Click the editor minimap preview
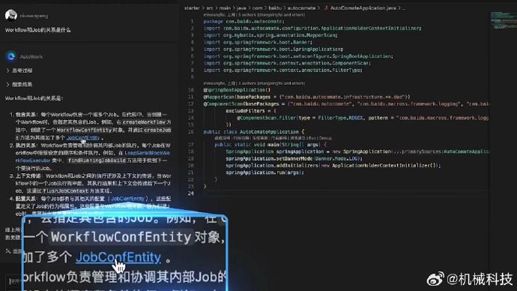Viewport: 517px width, 291px height. 503,20
